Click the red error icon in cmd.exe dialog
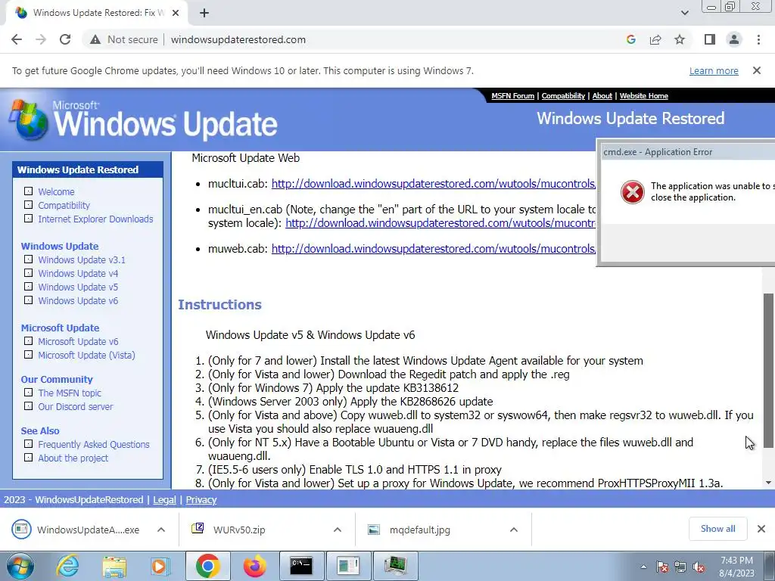 pos(633,191)
